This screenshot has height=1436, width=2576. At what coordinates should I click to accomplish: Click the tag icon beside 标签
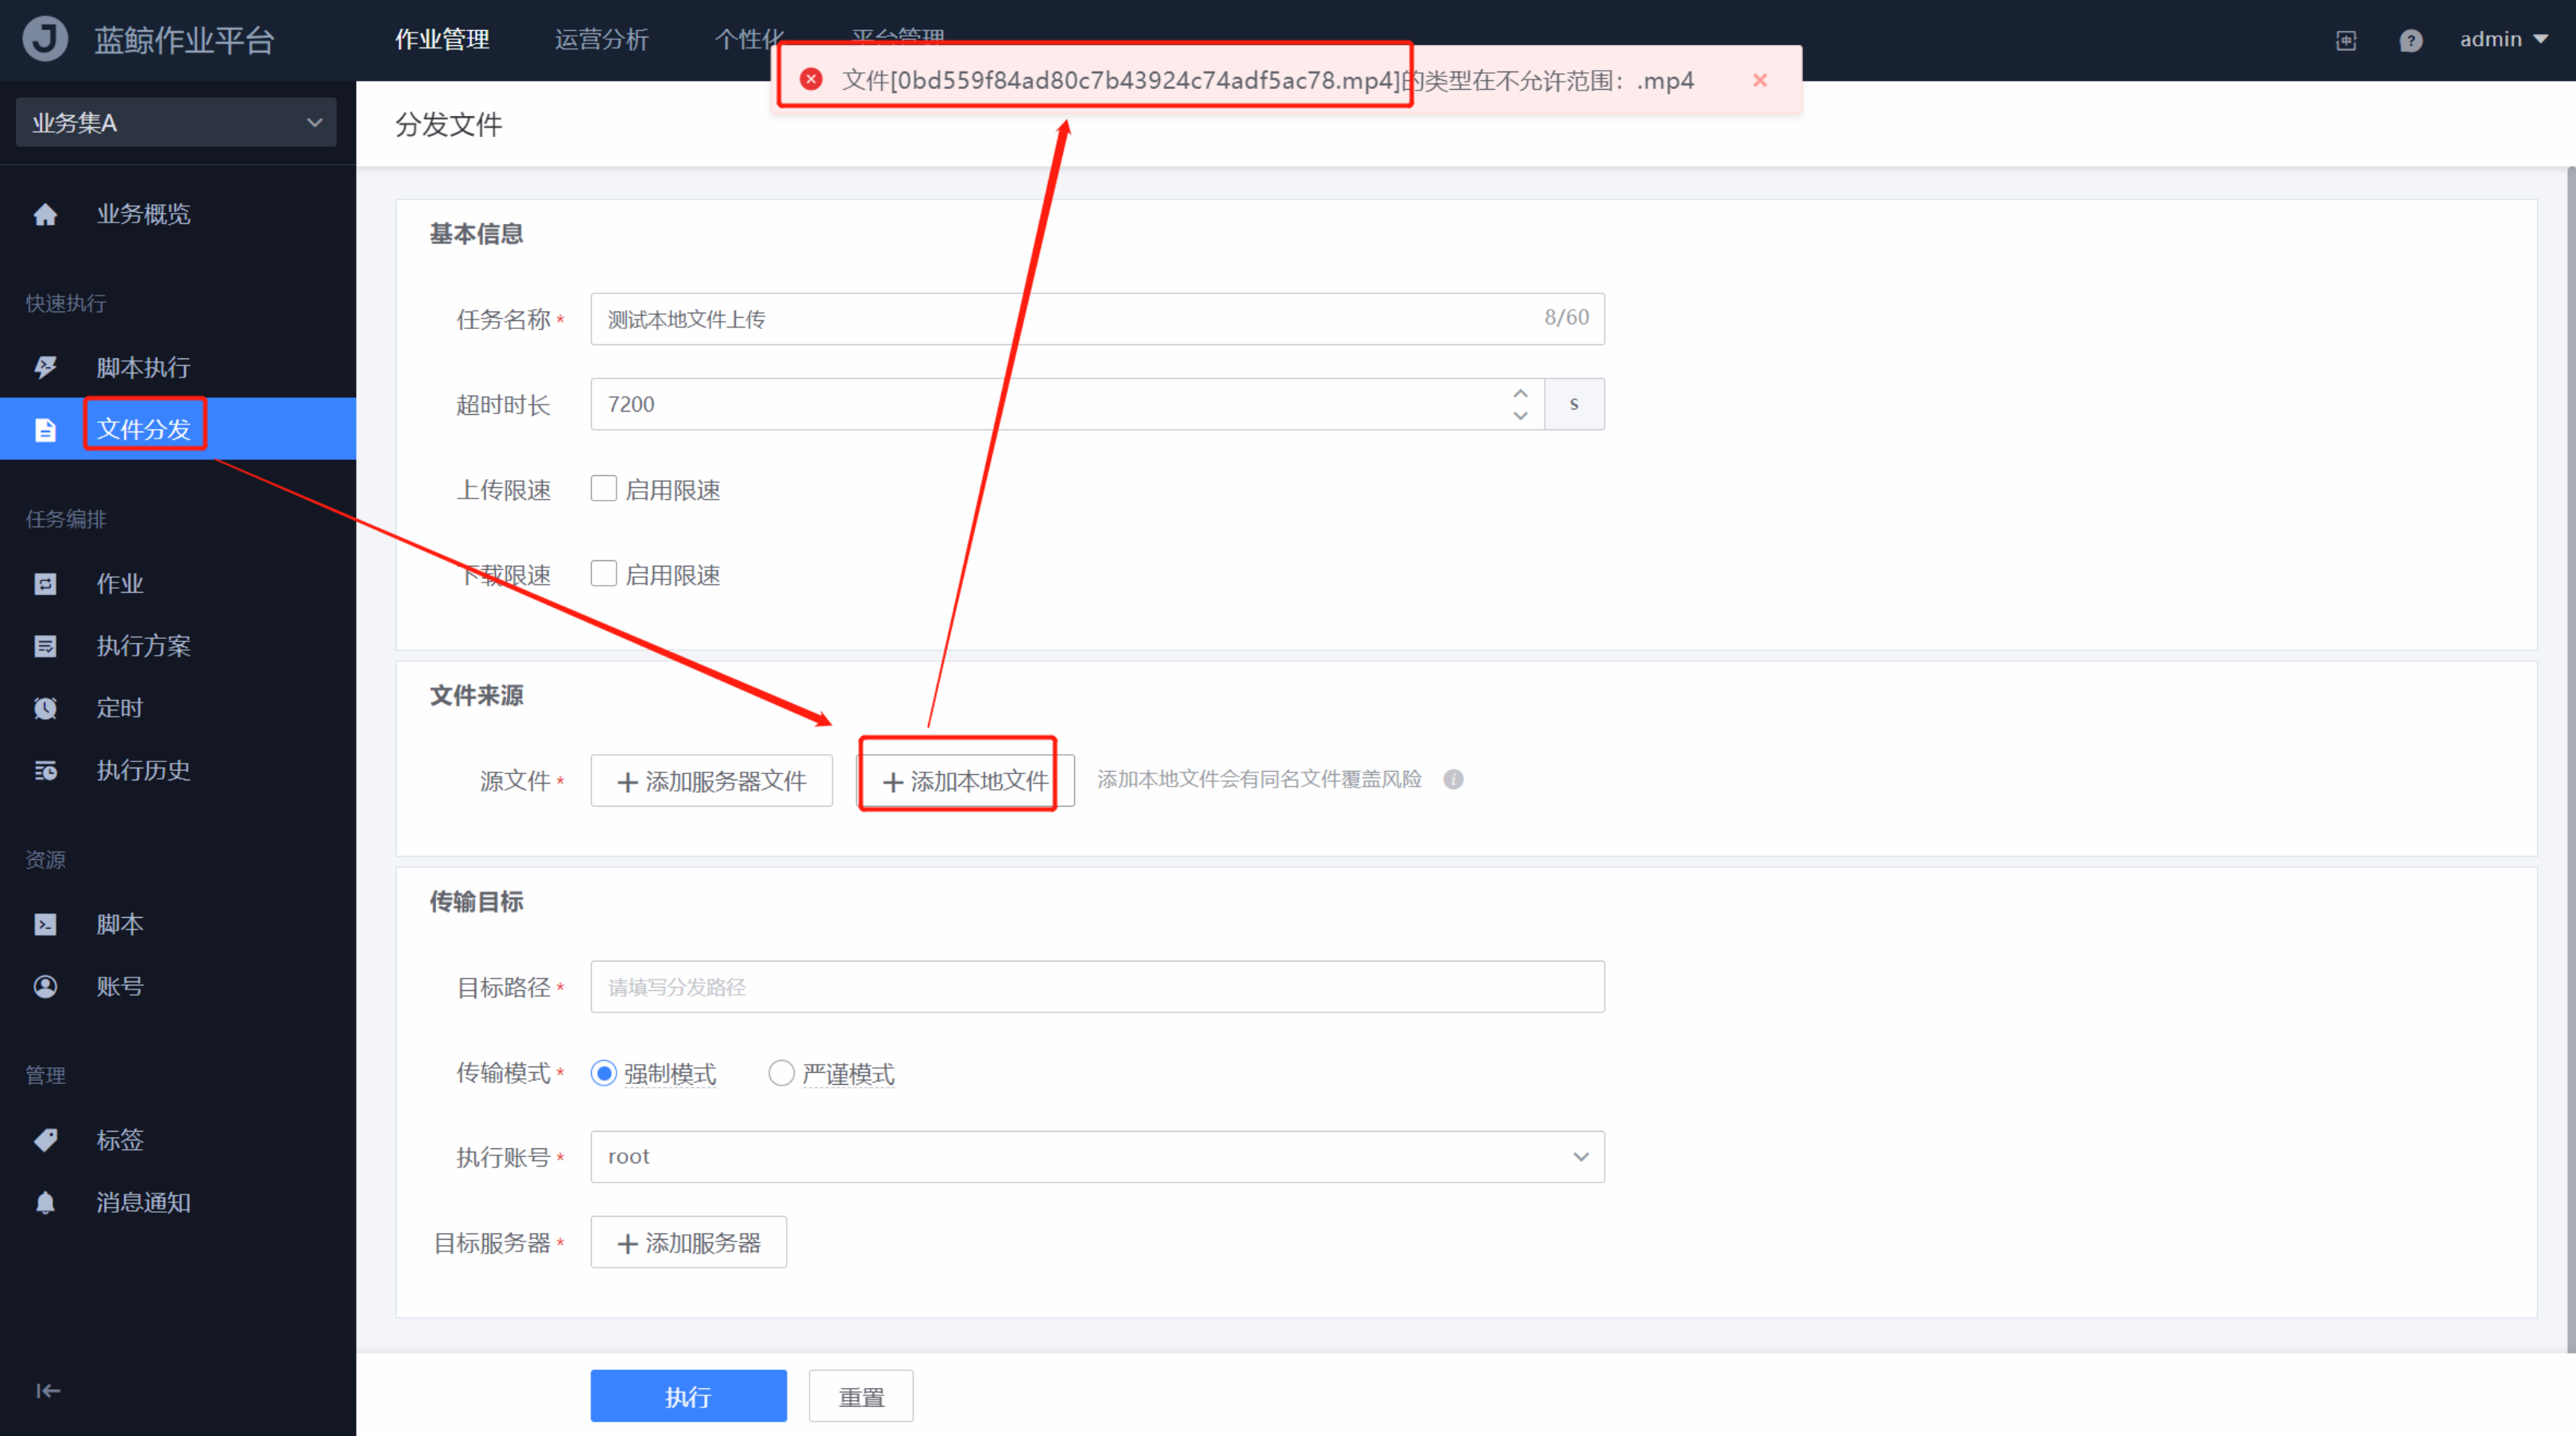point(45,1140)
